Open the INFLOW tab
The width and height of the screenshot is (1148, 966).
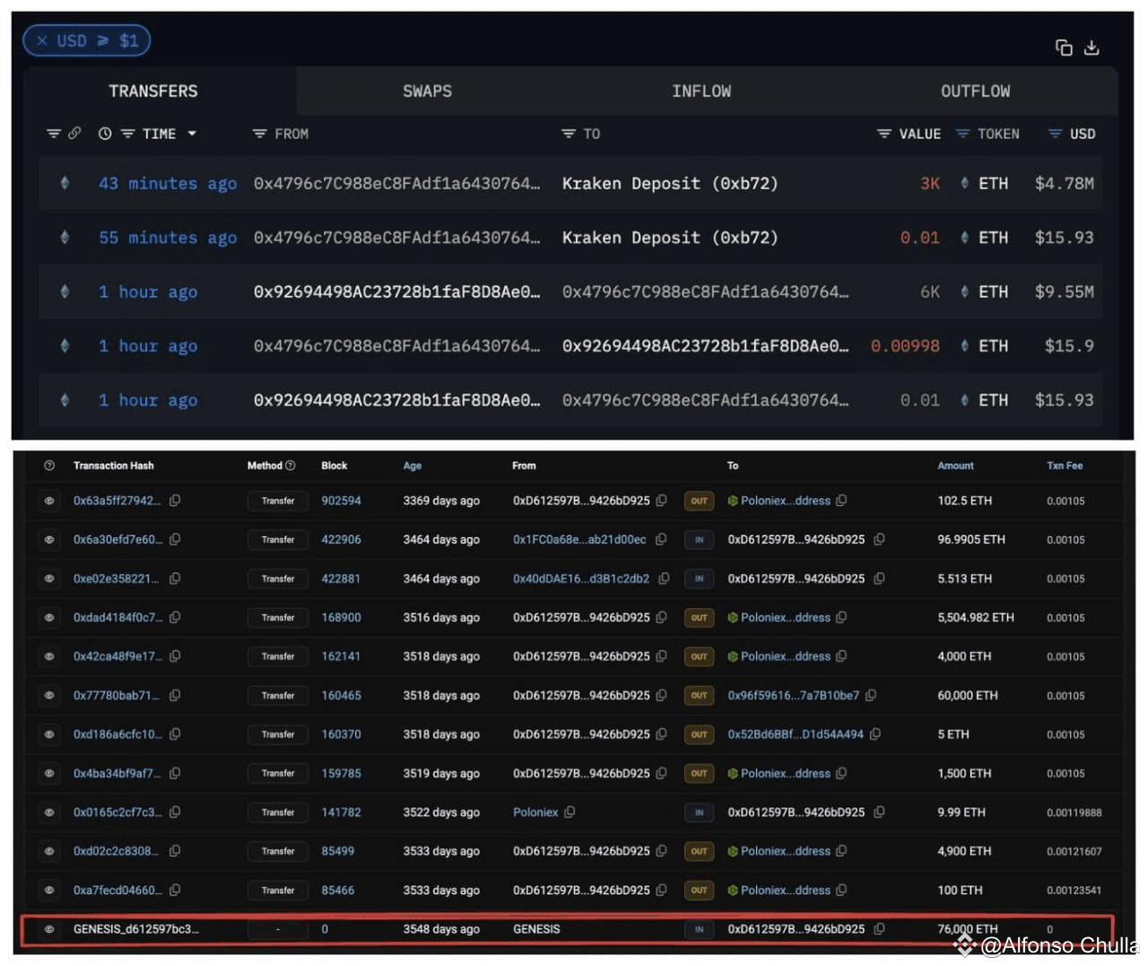701,91
